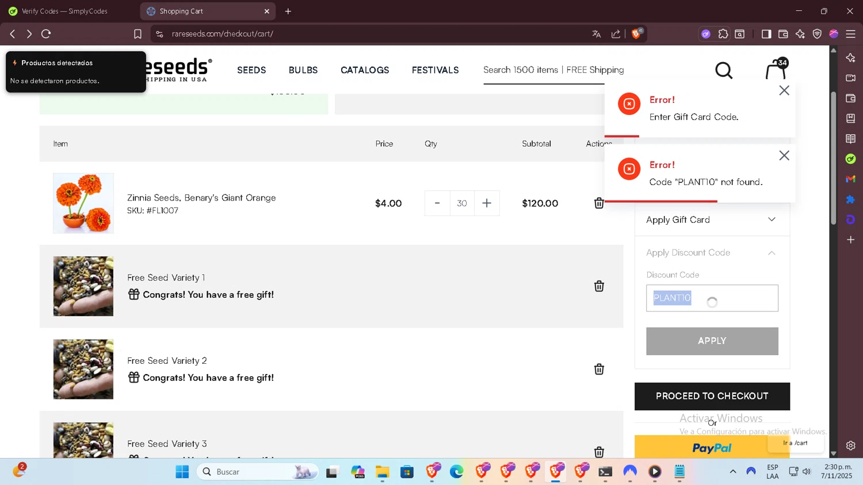Reload the rareseeds cart page
This screenshot has width=863, height=485.
coord(46,34)
